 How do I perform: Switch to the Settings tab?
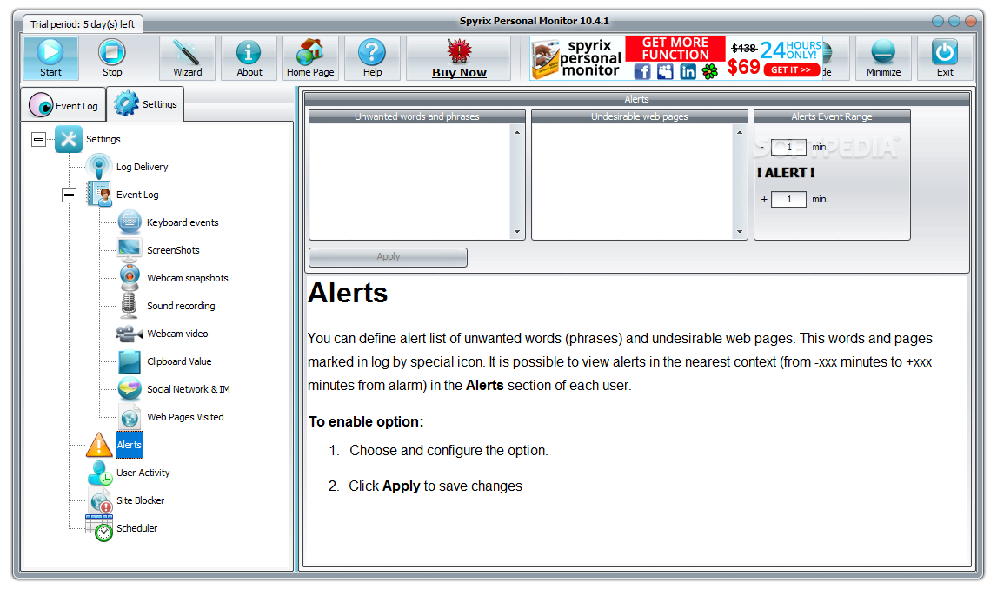point(146,104)
